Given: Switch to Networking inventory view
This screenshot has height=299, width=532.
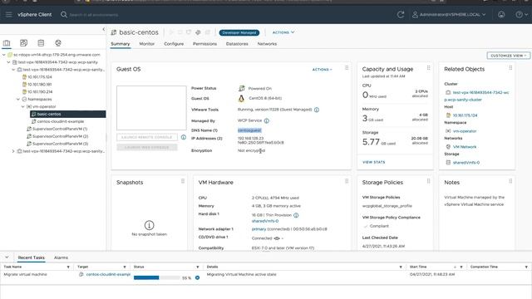Looking at the screenshot, I should (58, 43).
